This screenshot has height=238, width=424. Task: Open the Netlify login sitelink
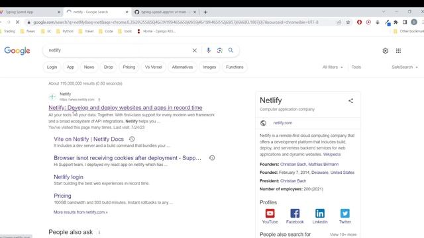(x=68, y=177)
